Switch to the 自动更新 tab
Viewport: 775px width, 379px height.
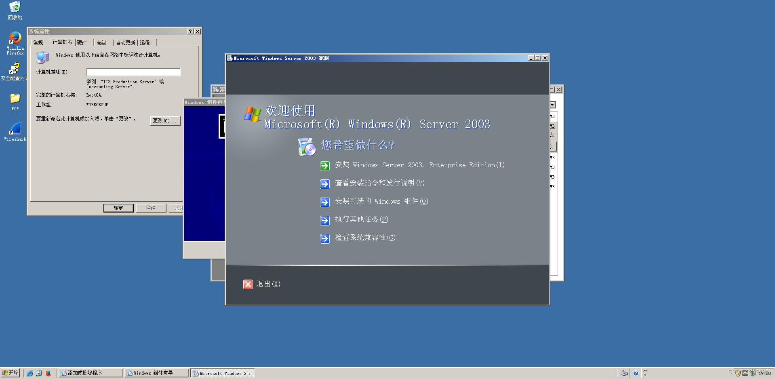click(126, 42)
